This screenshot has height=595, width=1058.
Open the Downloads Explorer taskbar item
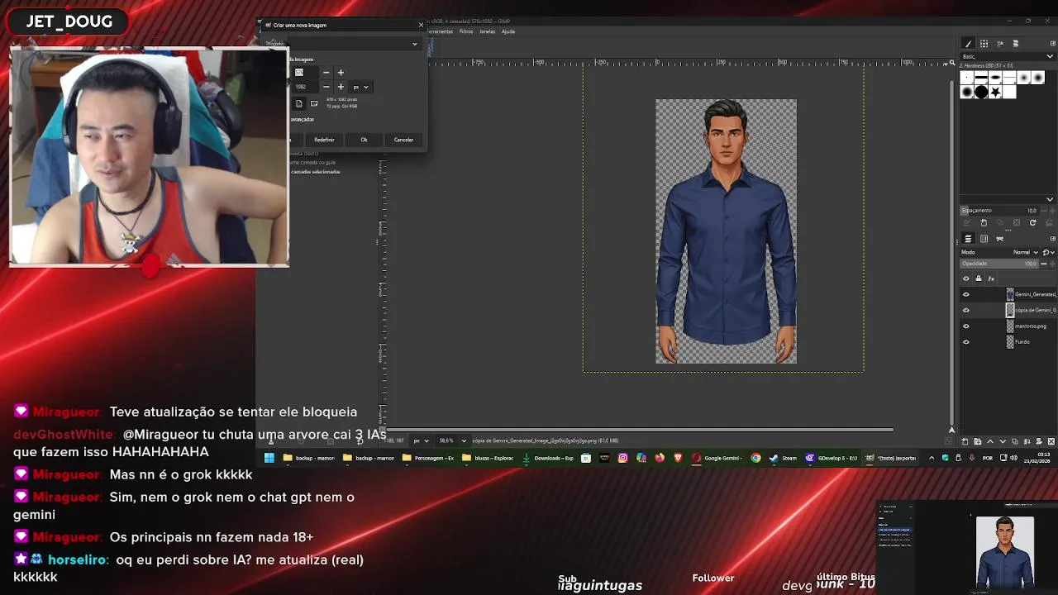click(548, 458)
